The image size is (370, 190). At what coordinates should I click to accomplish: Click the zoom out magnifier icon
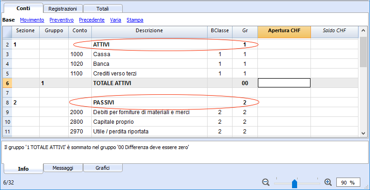(x=266, y=182)
